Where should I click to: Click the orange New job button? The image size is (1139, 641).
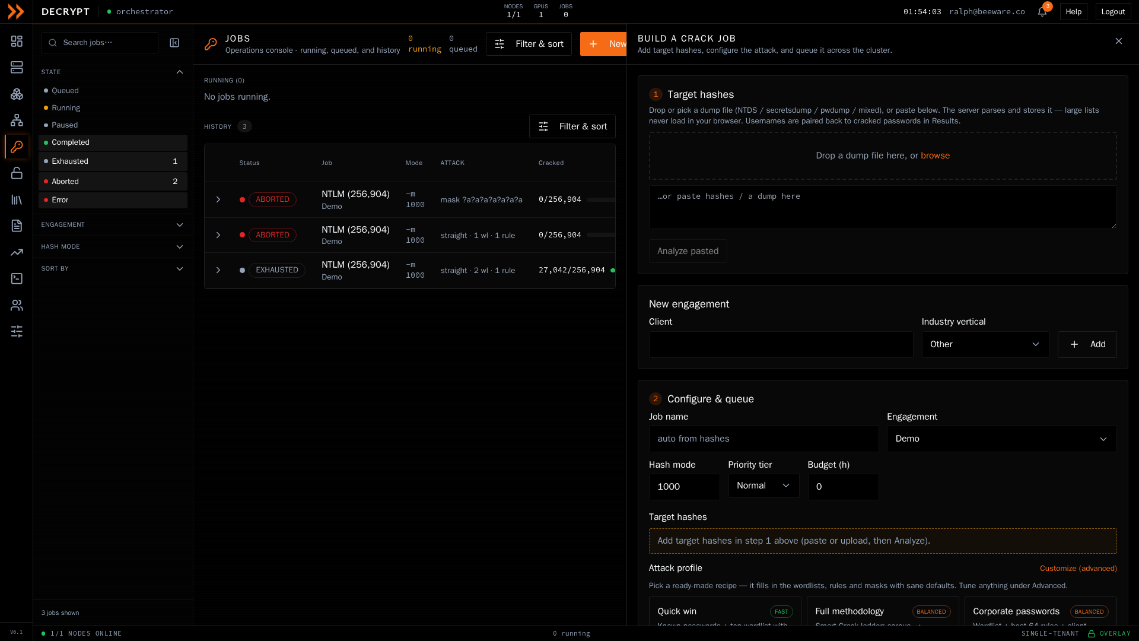click(603, 44)
